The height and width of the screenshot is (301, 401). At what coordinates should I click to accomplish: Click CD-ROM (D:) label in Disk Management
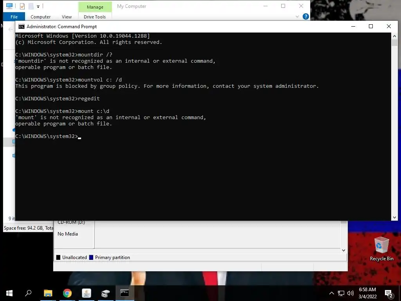pyautogui.click(x=71, y=222)
